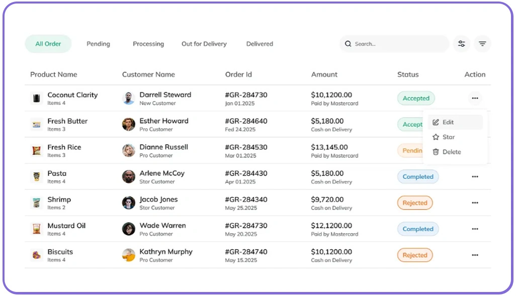This screenshot has height=296, width=516.
Task: Click the amount $9,720.00
Action: coord(327,200)
